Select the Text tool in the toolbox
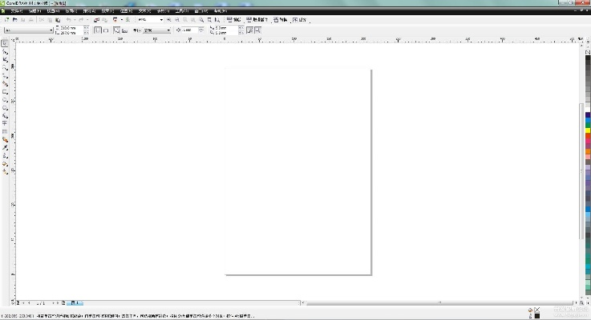 pyautogui.click(x=5, y=123)
